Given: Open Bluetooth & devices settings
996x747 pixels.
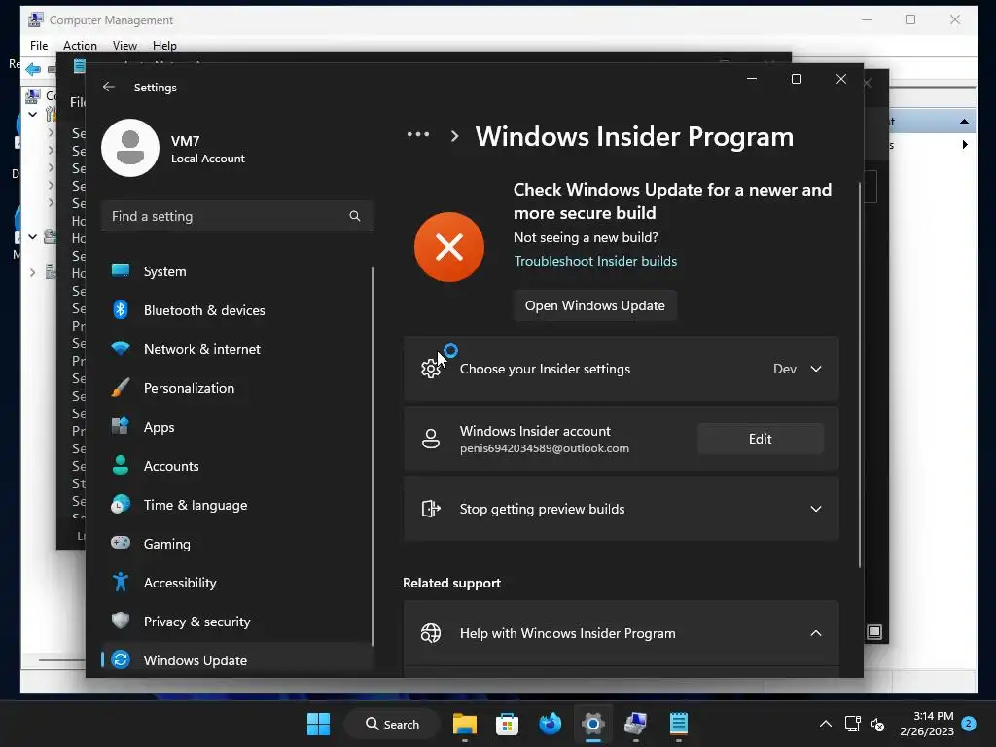Looking at the screenshot, I should [x=236, y=310].
